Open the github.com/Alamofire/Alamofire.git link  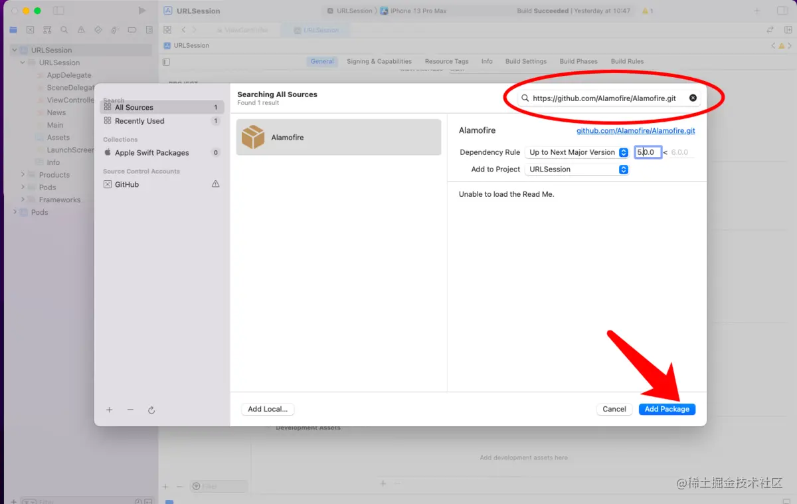click(x=636, y=131)
